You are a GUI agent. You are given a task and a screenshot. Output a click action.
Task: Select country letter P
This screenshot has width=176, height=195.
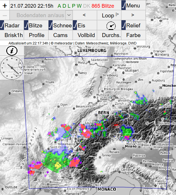point(73,6)
